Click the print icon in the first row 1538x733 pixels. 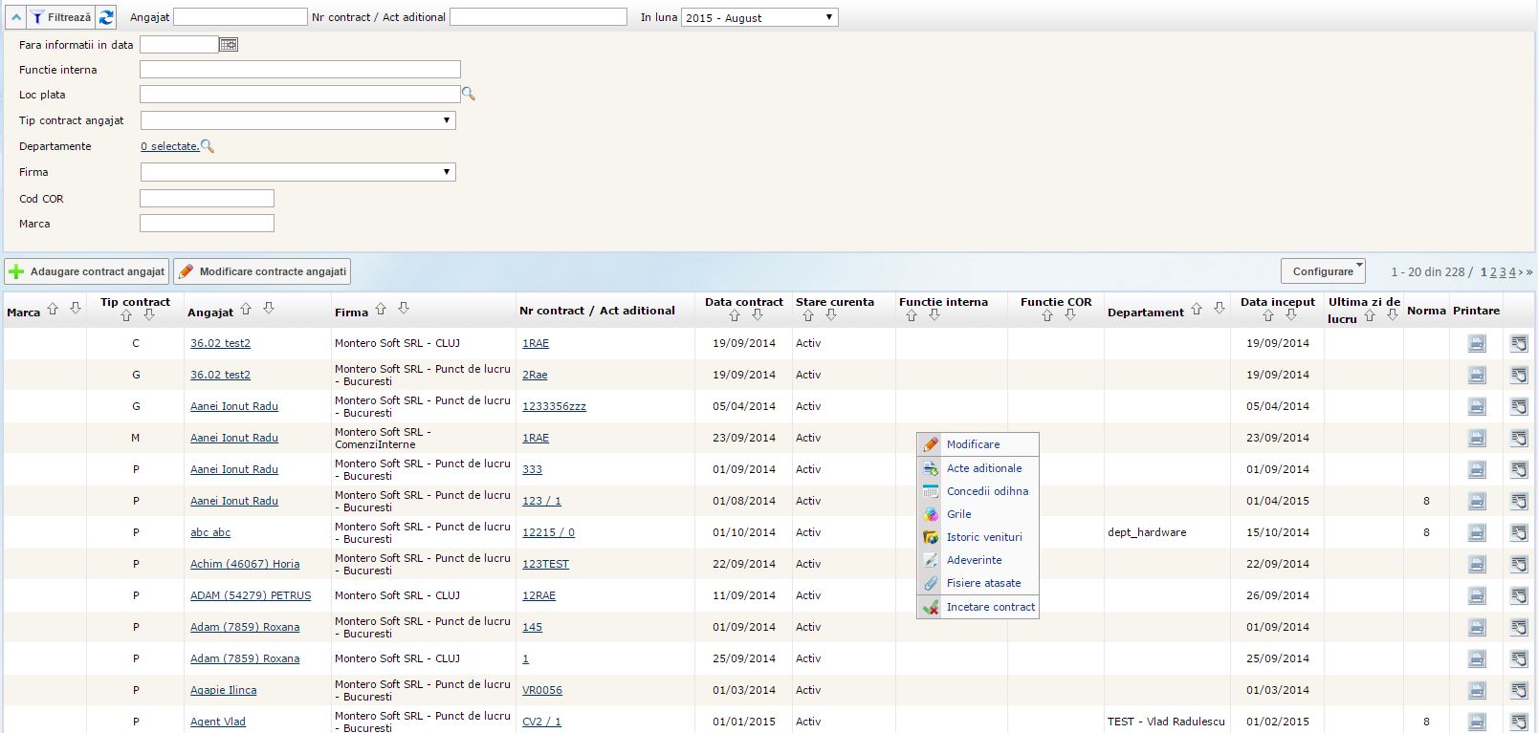[1477, 344]
